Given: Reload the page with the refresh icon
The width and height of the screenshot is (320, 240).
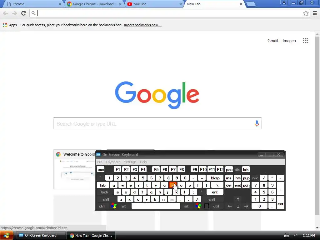Looking at the screenshot, I should [24, 13].
